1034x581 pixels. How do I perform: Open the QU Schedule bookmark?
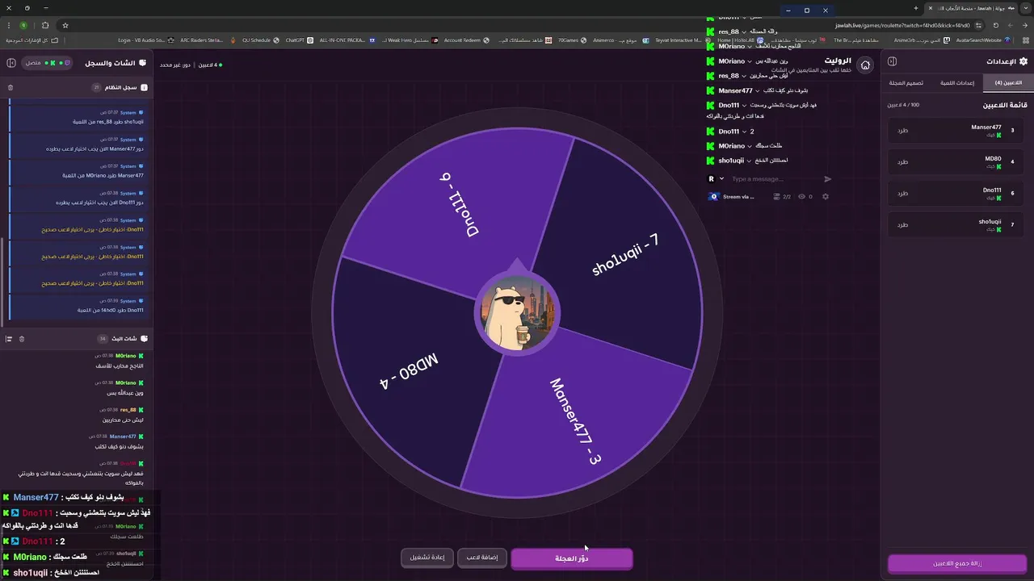260,40
